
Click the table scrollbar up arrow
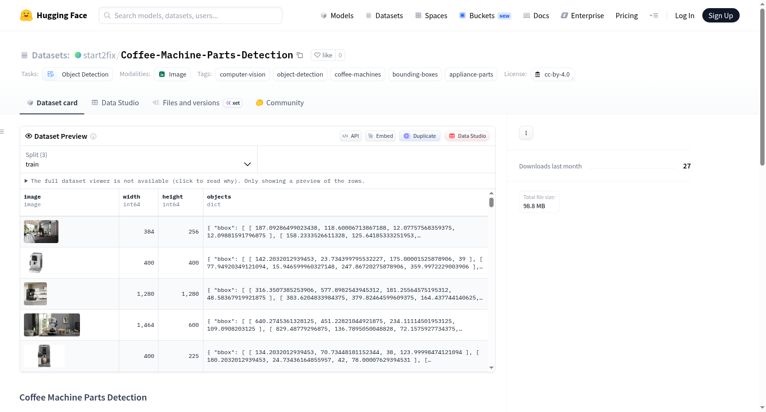click(x=491, y=193)
